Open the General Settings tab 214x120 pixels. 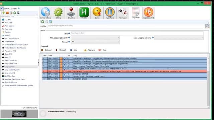click(x=45, y=13)
